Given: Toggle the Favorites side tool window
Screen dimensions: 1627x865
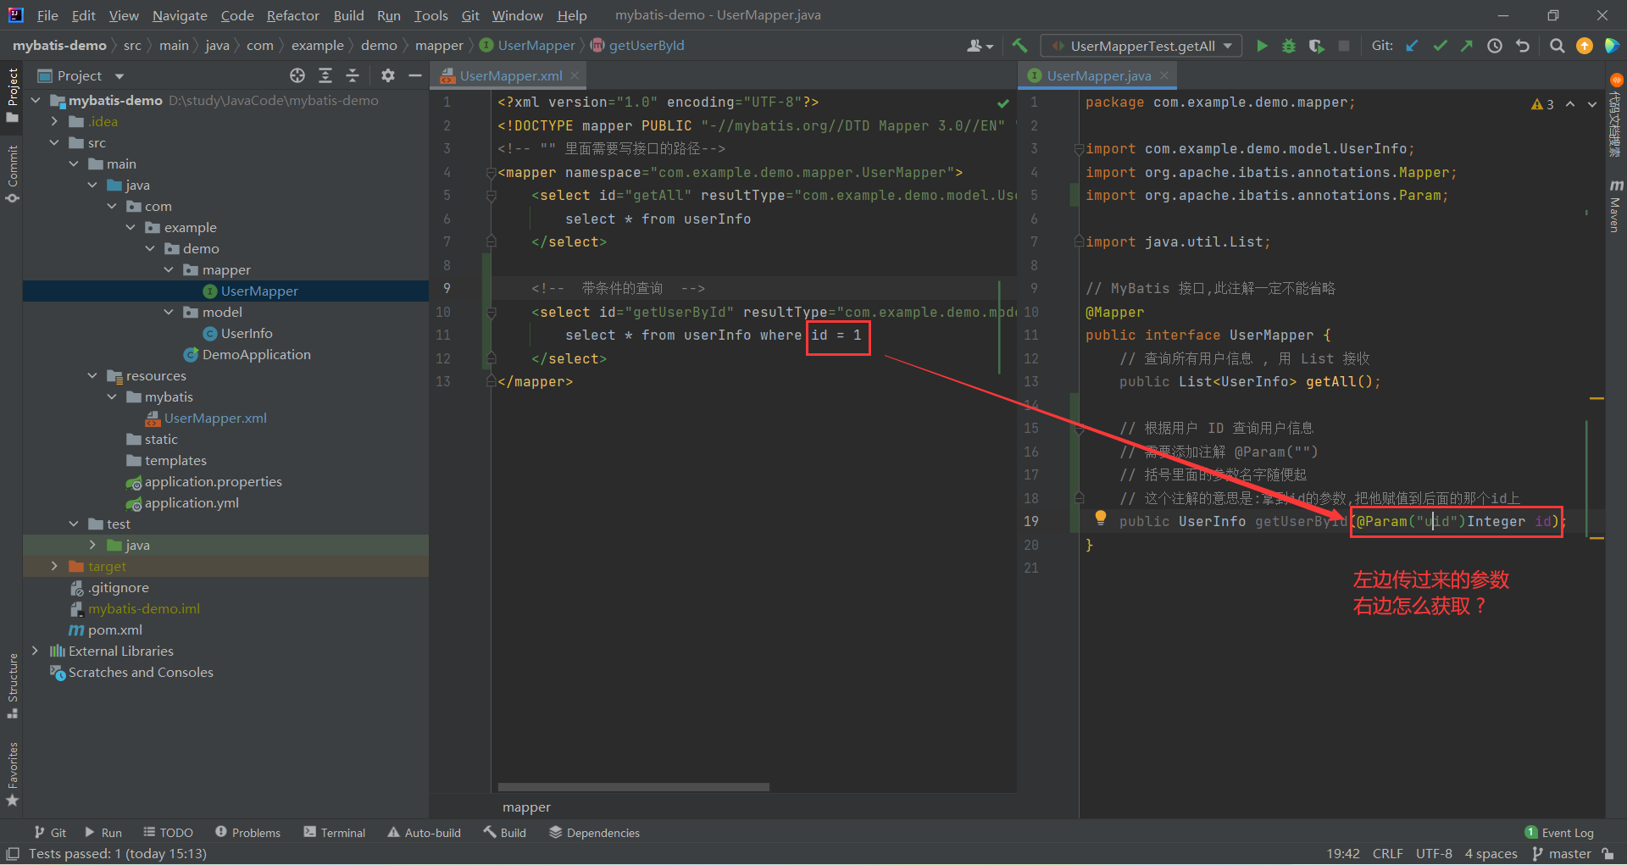Looking at the screenshot, I should click(12, 774).
